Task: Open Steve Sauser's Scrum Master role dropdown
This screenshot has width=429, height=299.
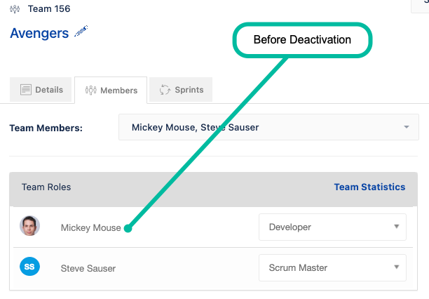Action: [x=332, y=267]
